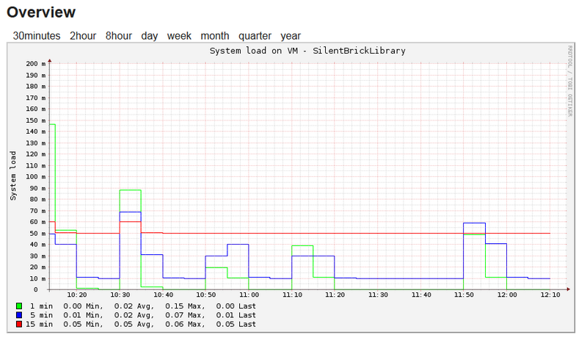Click the Overview heading
Image resolution: width=587 pixels, height=346 pixels.
click(x=41, y=12)
